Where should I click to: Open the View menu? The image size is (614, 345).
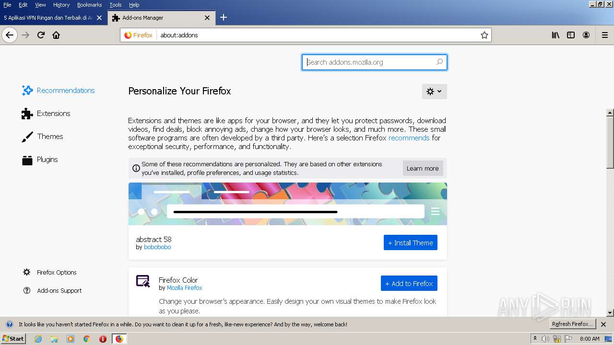tap(40, 5)
